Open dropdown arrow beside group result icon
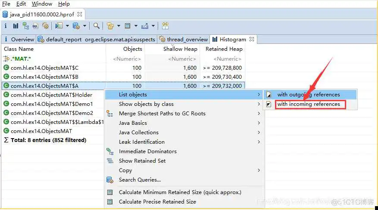This screenshot has height=210, width=378. point(119,26)
